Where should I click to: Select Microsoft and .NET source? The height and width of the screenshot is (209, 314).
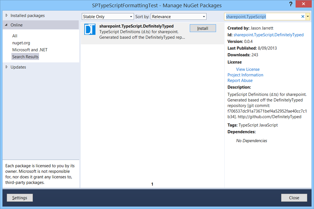[x=30, y=50]
